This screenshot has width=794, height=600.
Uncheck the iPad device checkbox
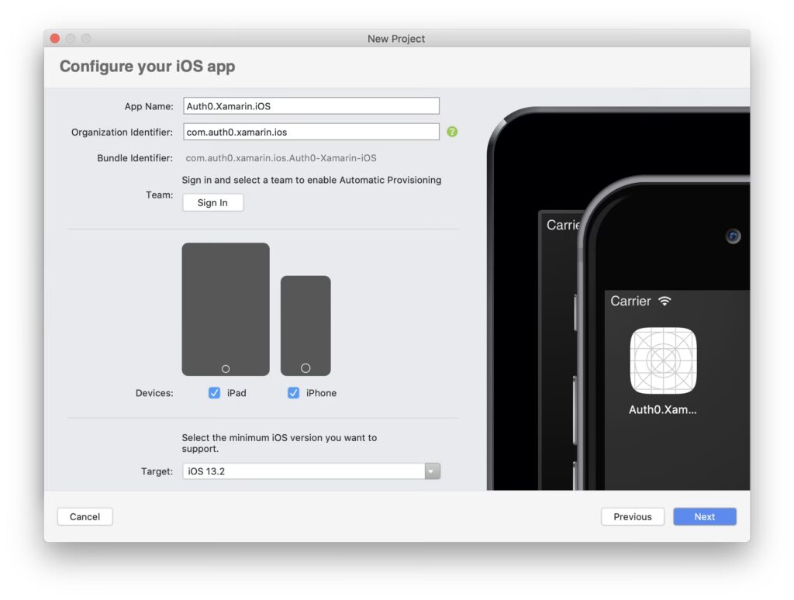(x=215, y=393)
